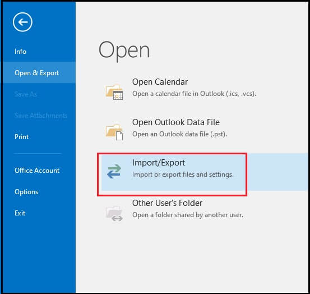Click "Import or export files and settings."
Image resolution: width=310 pixels, height=294 pixels.
pyautogui.click(x=183, y=174)
